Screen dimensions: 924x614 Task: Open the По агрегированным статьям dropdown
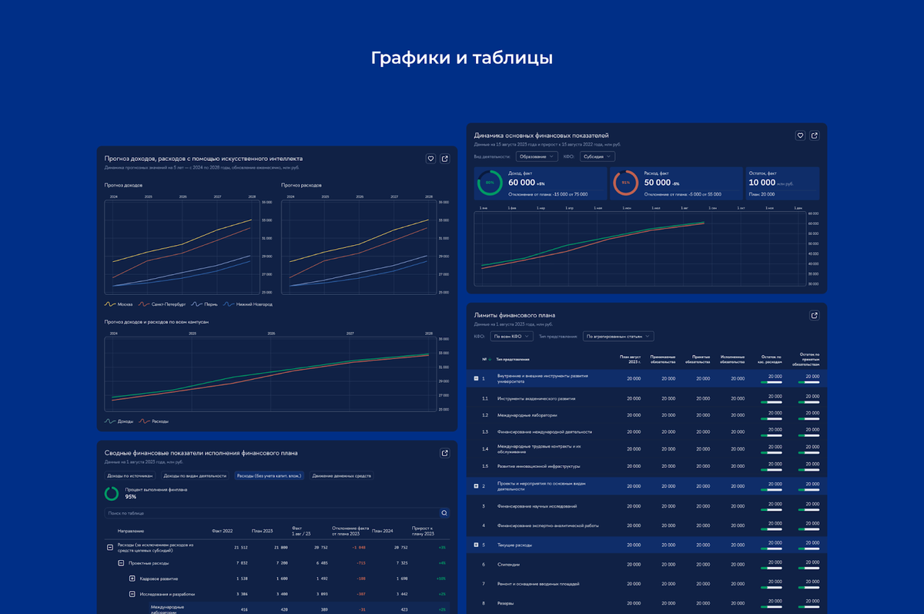click(x=618, y=336)
